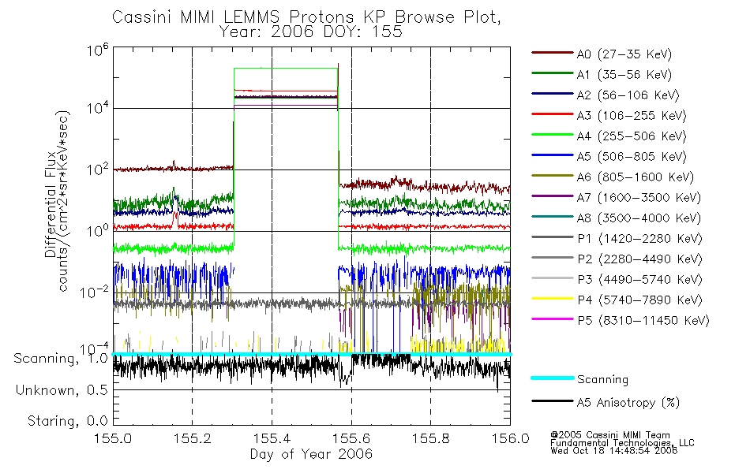This screenshot has height=473, width=750.
Task: Click the P4 (5740-7890 KeV) legend label
Action: pos(639,300)
